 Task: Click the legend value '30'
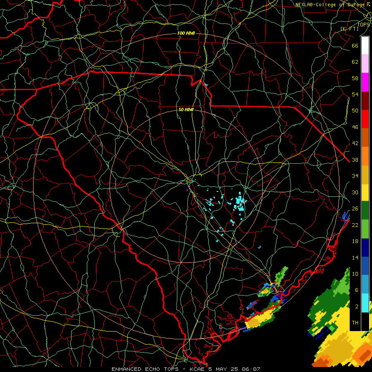pos(355,192)
